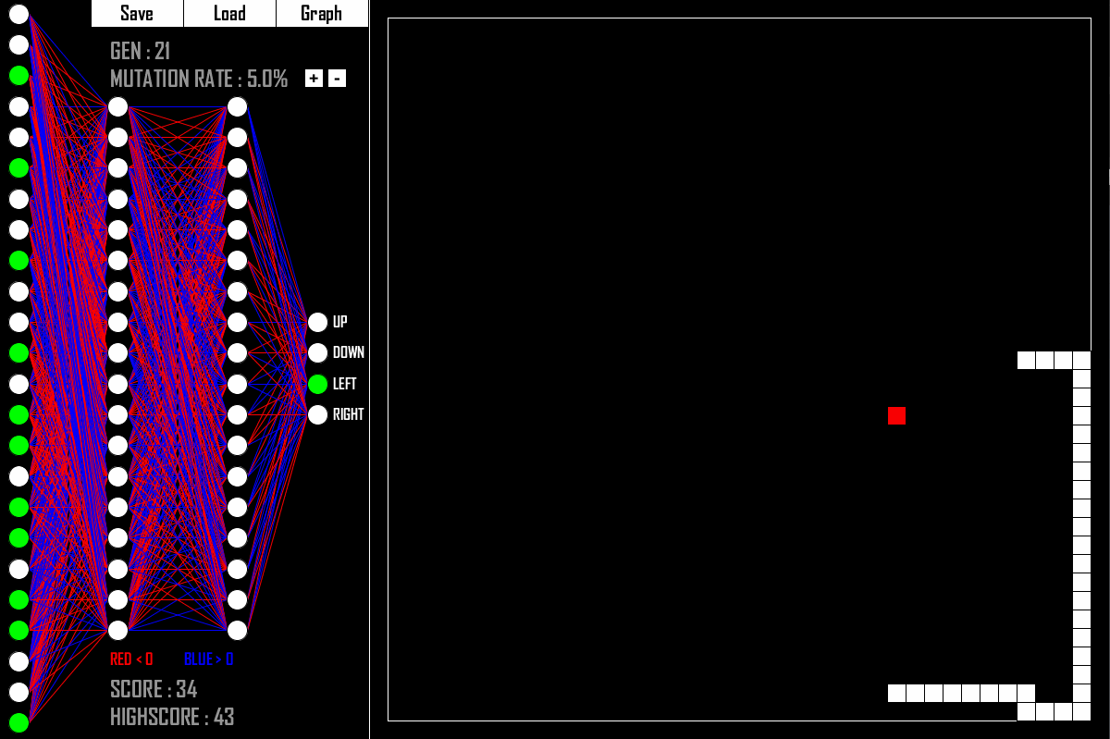Click the MUTATION RATE : 5.0% label
Viewport: 1110px width, 739px height.
[199, 79]
